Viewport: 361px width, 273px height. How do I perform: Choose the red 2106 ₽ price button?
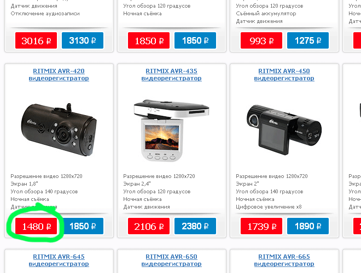pyautogui.click(x=148, y=226)
